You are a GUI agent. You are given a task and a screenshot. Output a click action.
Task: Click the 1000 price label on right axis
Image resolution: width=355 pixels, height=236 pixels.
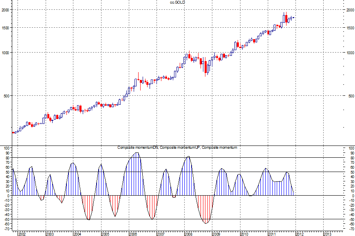click(x=350, y=53)
